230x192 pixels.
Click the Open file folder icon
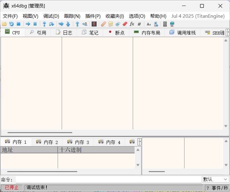(x=4, y=24)
